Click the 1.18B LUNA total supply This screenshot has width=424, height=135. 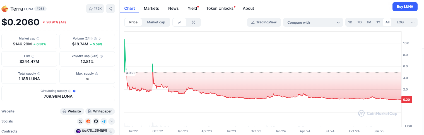point(29,79)
